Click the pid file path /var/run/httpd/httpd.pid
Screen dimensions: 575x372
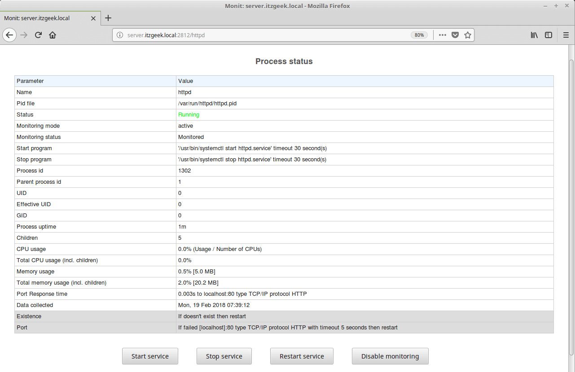click(x=207, y=104)
